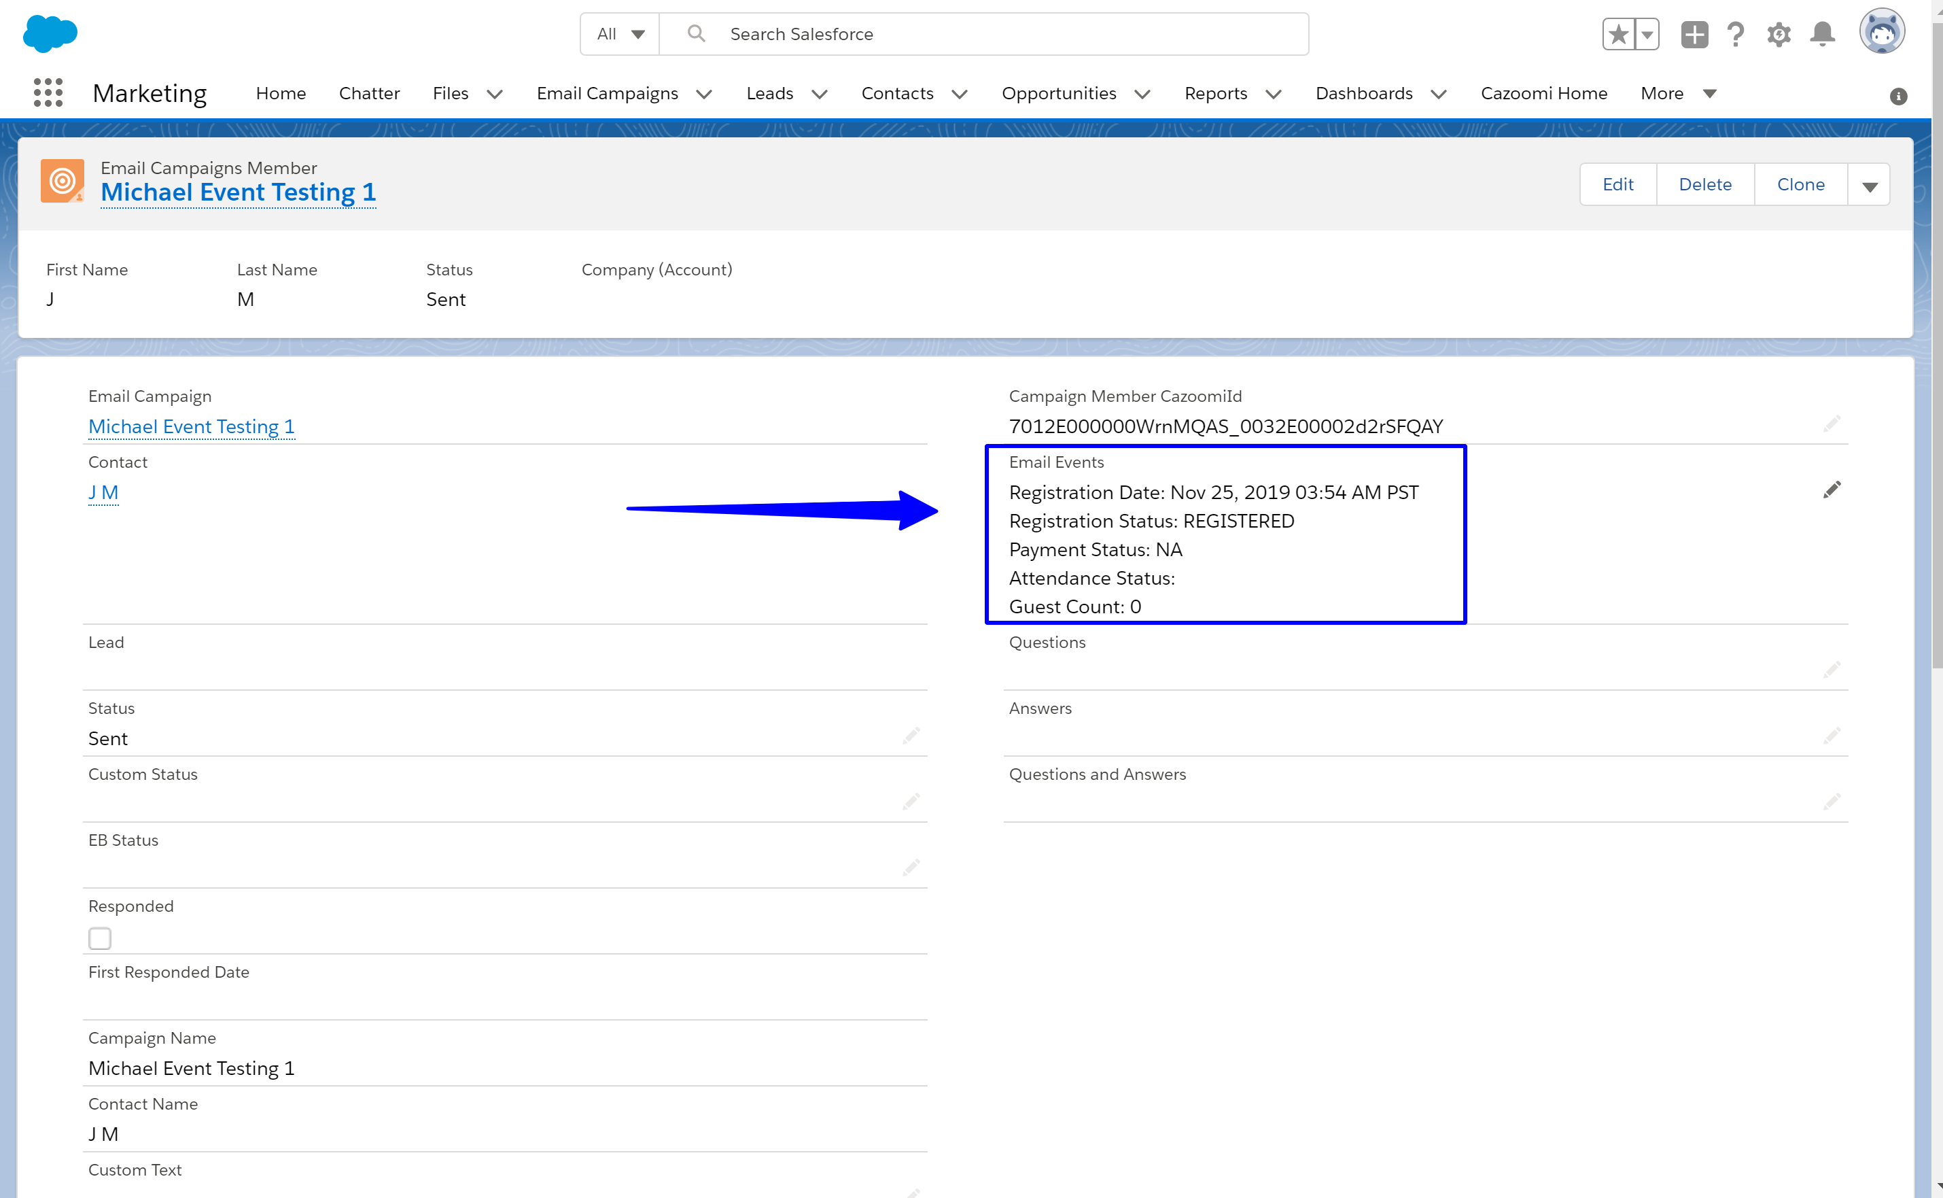Open the App Launcher grid icon

coord(48,92)
